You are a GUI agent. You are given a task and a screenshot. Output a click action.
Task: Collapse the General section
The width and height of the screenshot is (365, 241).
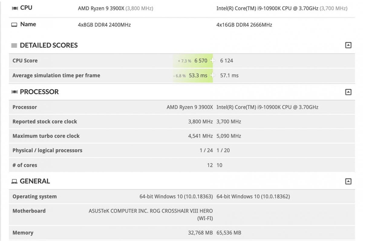coord(348,181)
